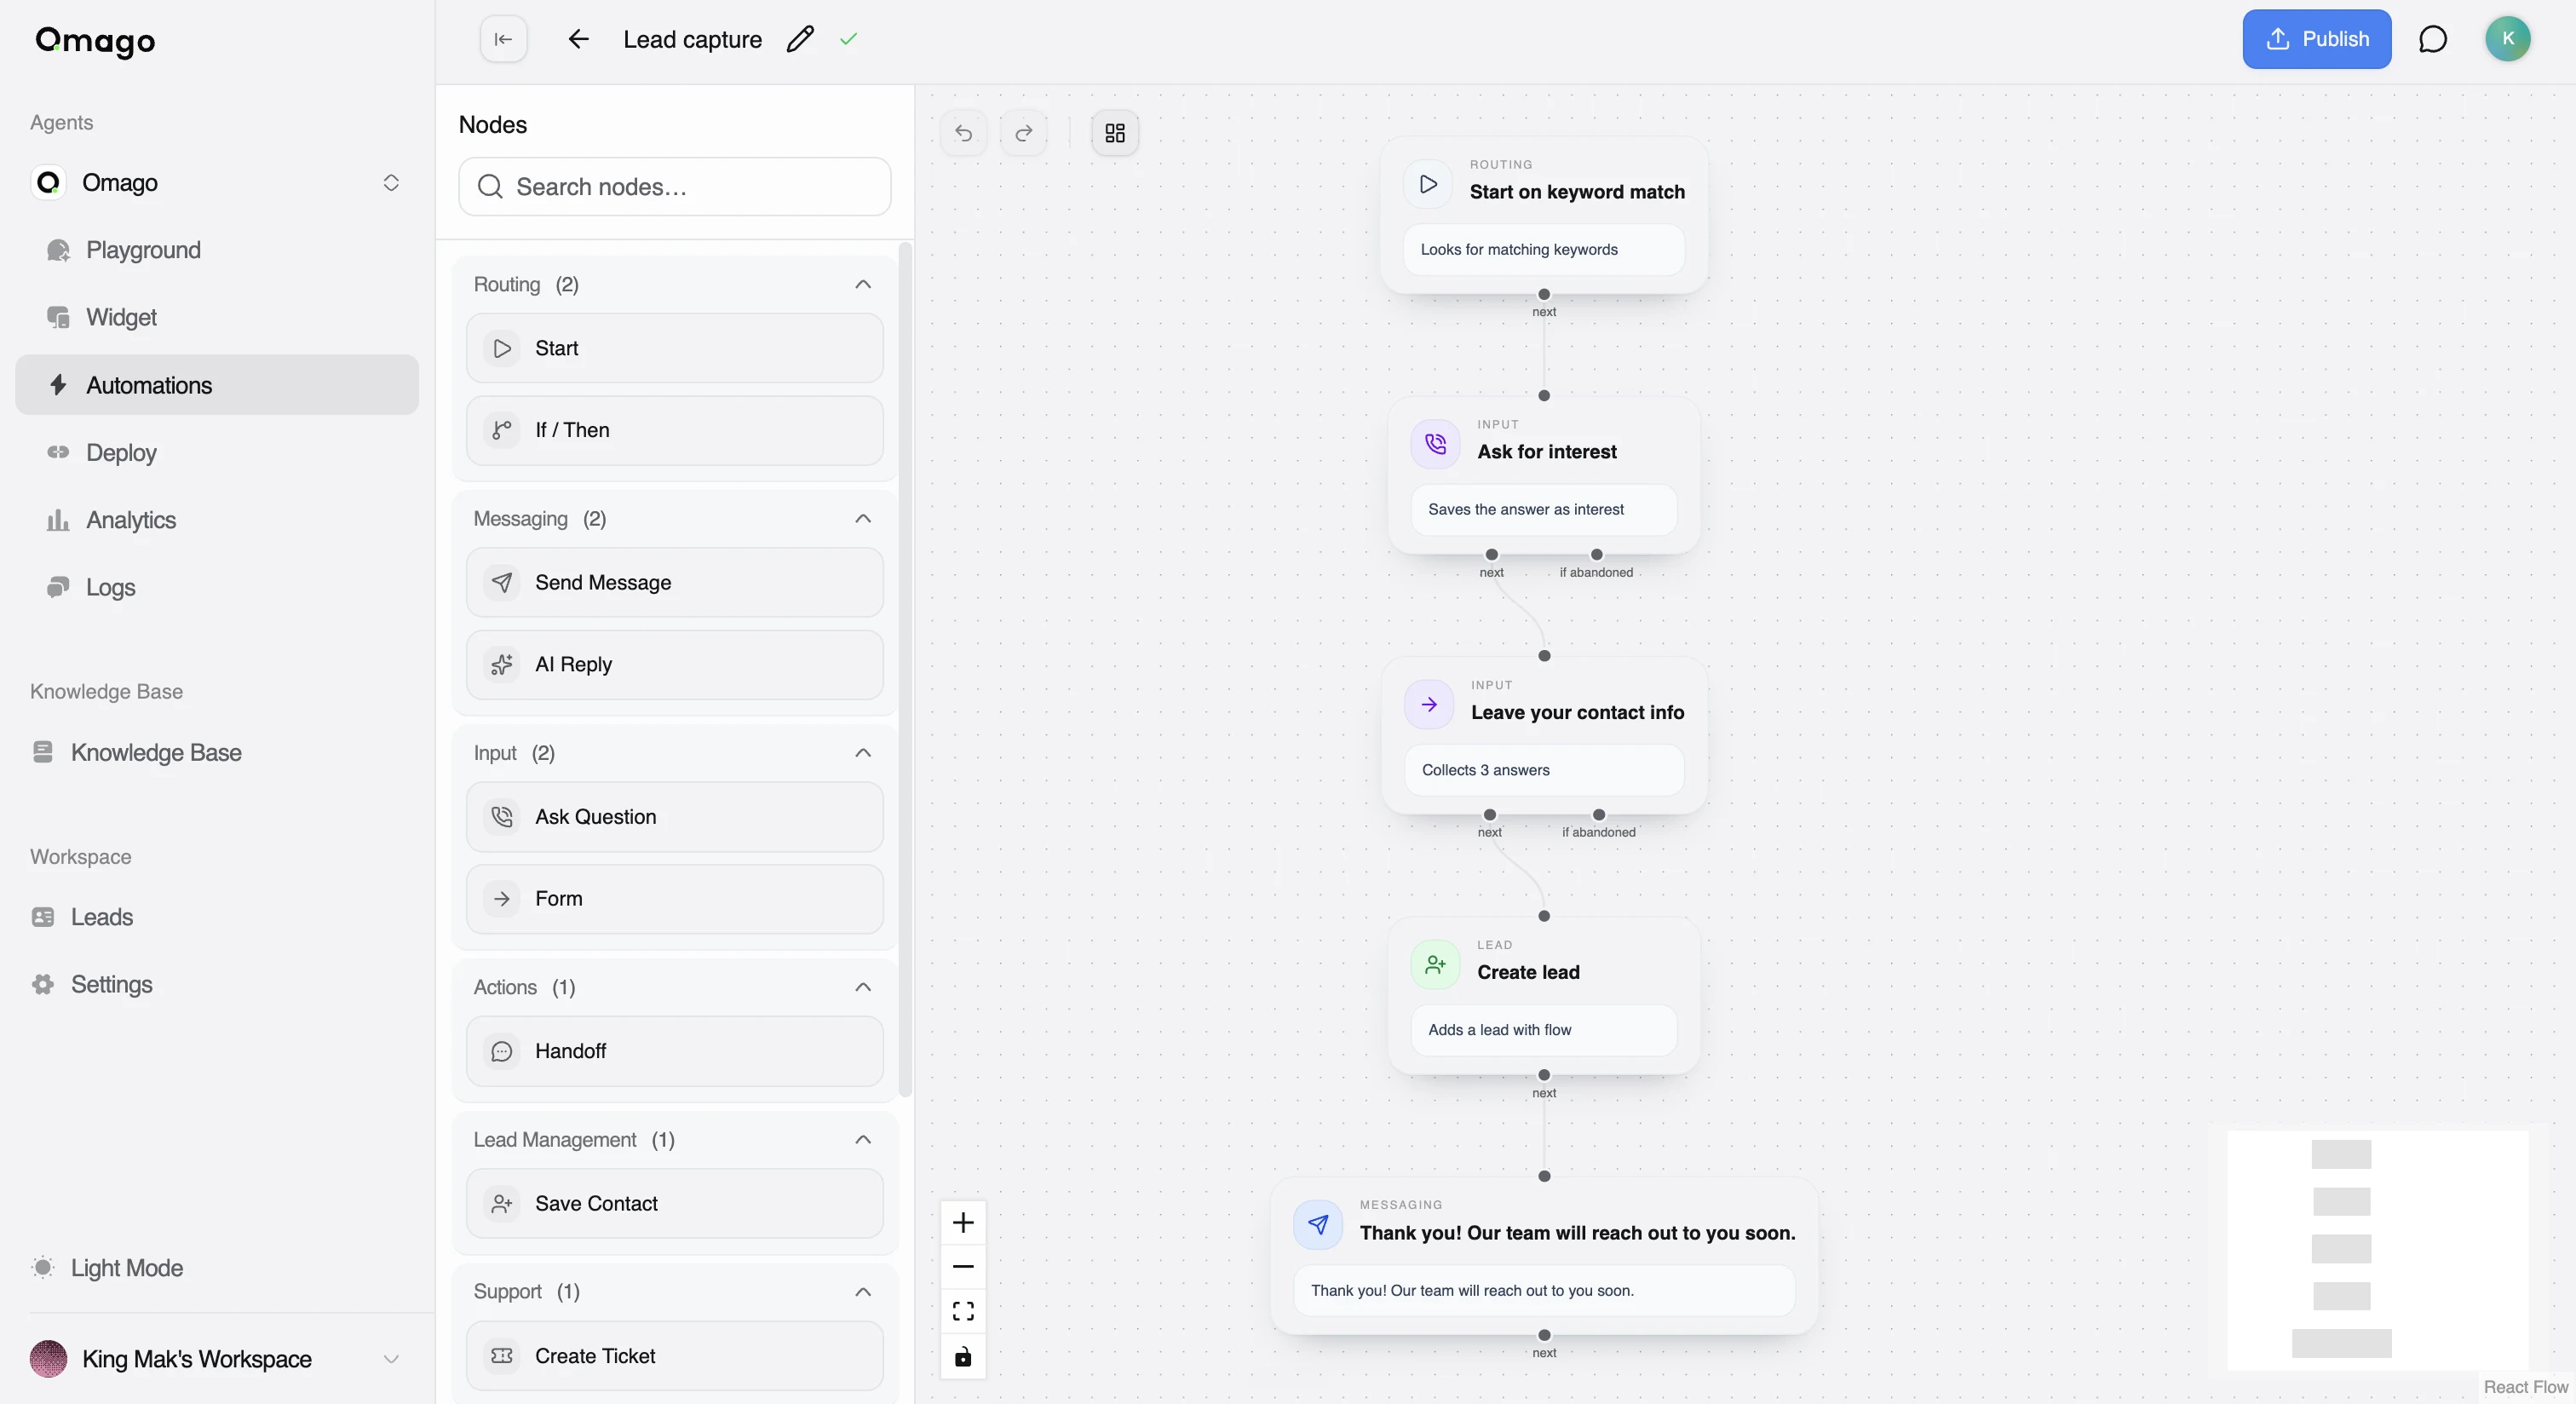
Task: Collapse the Input node group
Action: tap(863, 752)
